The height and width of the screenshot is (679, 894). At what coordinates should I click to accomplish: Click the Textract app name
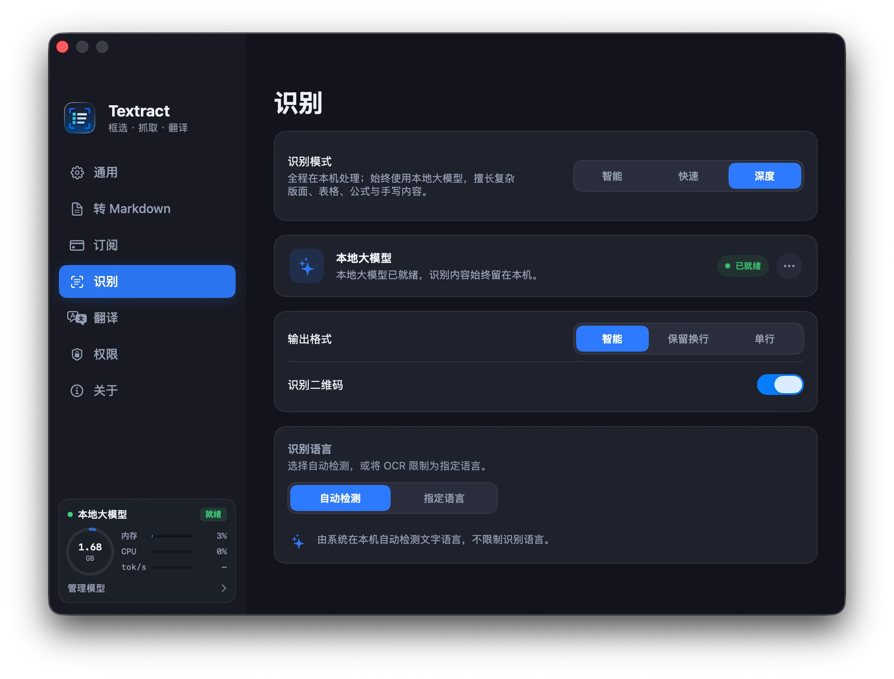139,111
